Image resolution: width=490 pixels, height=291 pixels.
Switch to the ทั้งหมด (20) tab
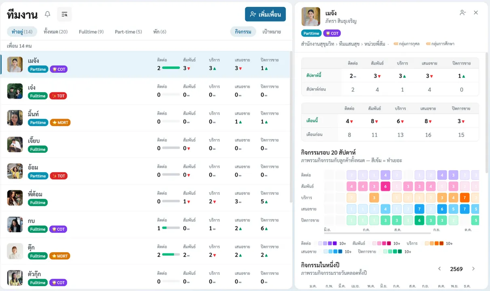pos(56,32)
